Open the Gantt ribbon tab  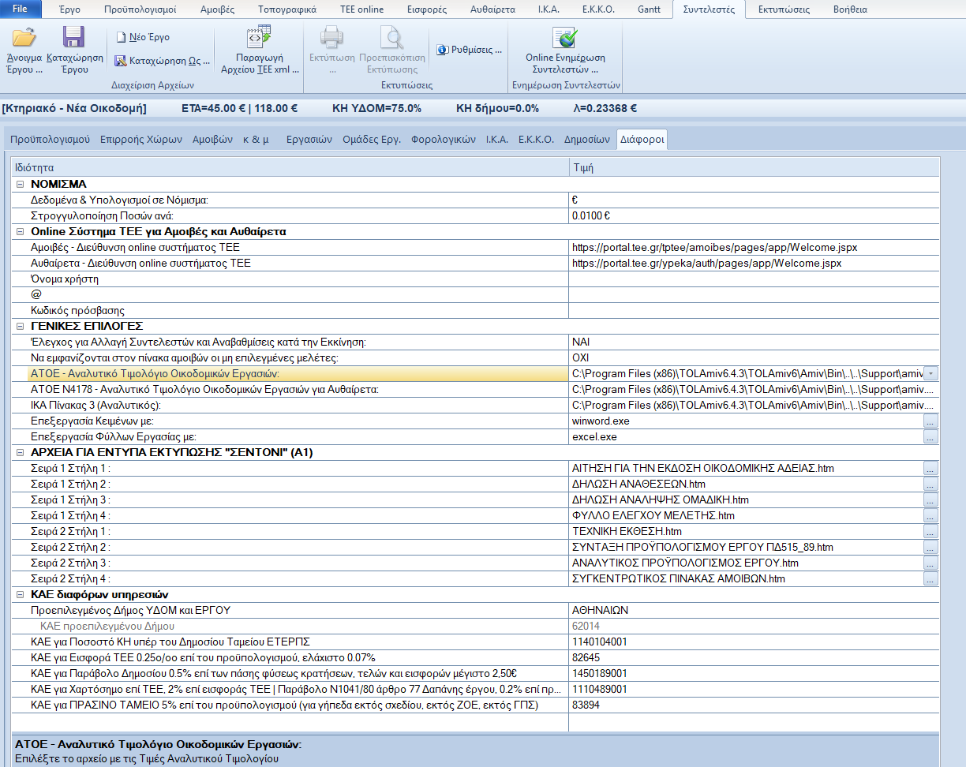pyautogui.click(x=650, y=9)
